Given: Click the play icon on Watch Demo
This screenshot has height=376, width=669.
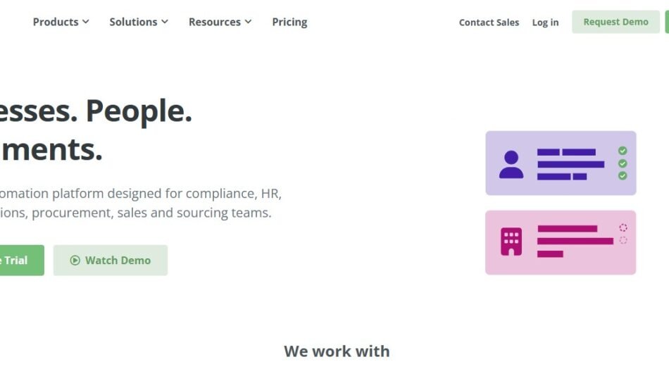Looking at the screenshot, I should [75, 261].
